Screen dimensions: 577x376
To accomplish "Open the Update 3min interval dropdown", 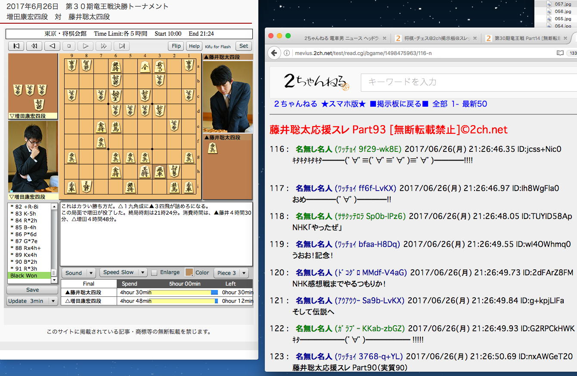I will pos(32,301).
